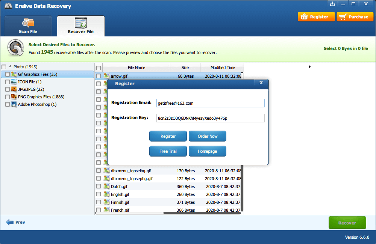The height and width of the screenshot is (244, 376).
Task: Select the English.gif checkbox
Action: point(99,194)
